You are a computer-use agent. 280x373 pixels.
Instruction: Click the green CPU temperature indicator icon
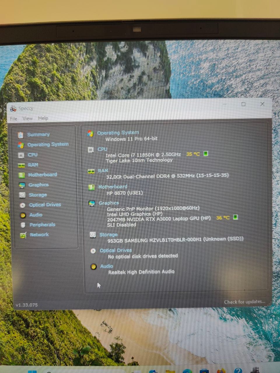coord(206,153)
